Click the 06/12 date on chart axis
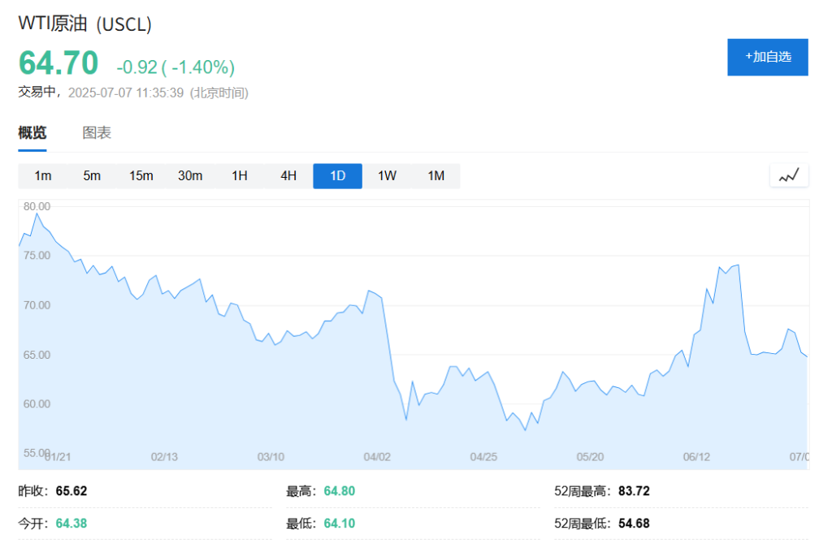 tap(696, 457)
